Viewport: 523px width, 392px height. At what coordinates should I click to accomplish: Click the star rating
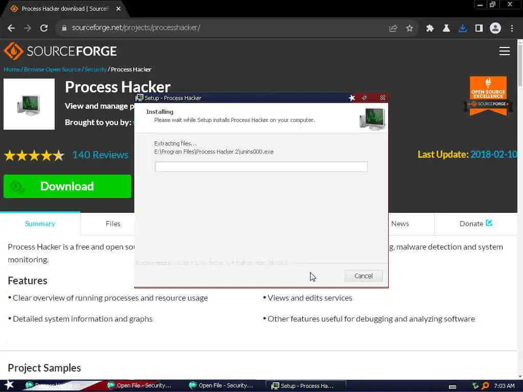point(34,155)
